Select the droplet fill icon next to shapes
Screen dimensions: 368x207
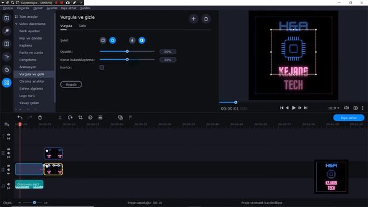coord(132,40)
